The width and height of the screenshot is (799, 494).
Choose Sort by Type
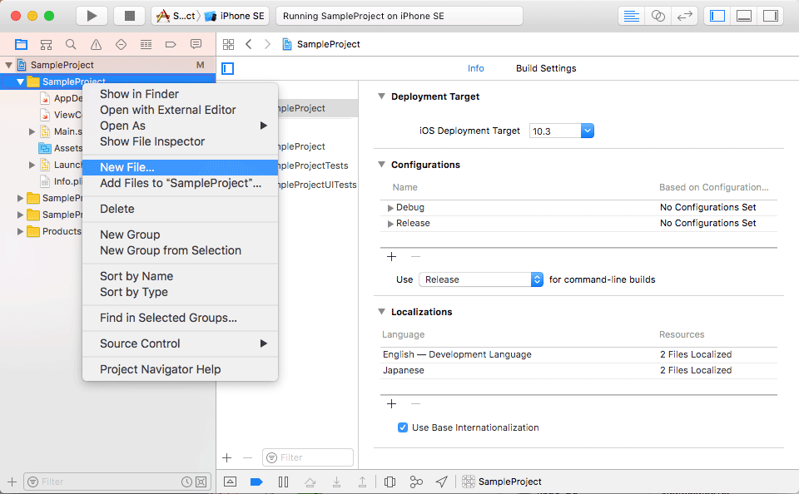[180, 292]
